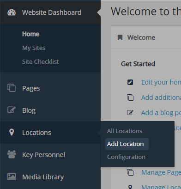Open Site Checklist submenu item

pos(41,62)
